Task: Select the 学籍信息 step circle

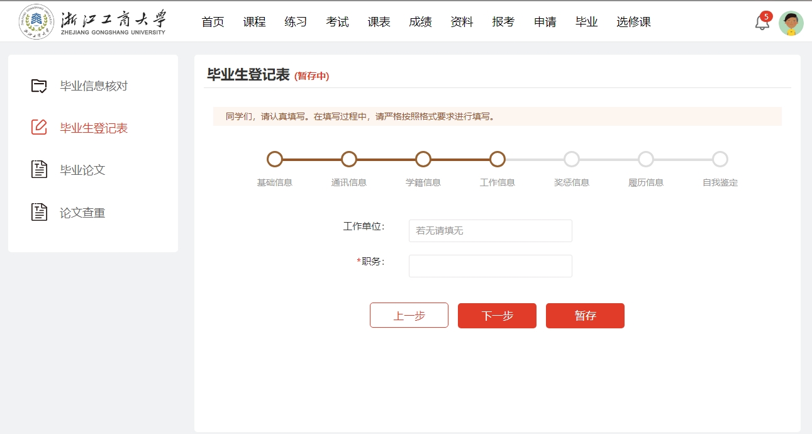Action: pyautogui.click(x=423, y=159)
